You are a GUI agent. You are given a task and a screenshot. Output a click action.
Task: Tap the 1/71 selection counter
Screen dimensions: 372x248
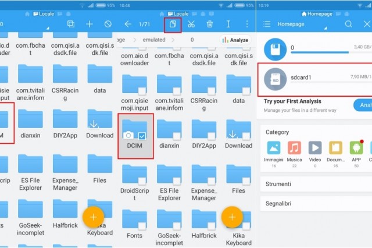(x=144, y=24)
